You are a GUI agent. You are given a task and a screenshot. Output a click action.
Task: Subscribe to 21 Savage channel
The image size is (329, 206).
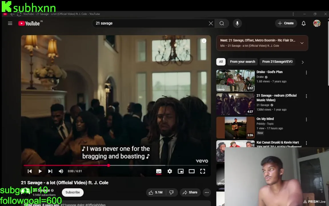coord(73,192)
